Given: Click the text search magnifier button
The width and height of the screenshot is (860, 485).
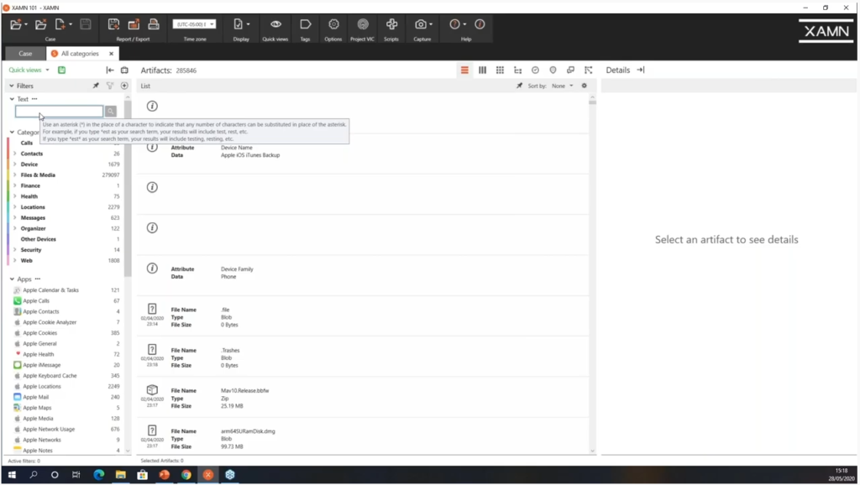Looking at the screenshot, I should point(111,112).
